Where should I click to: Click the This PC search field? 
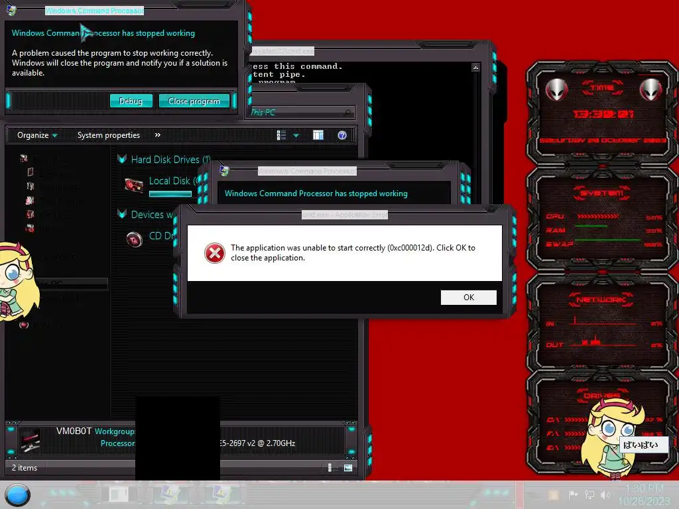[x=302, y=113]
